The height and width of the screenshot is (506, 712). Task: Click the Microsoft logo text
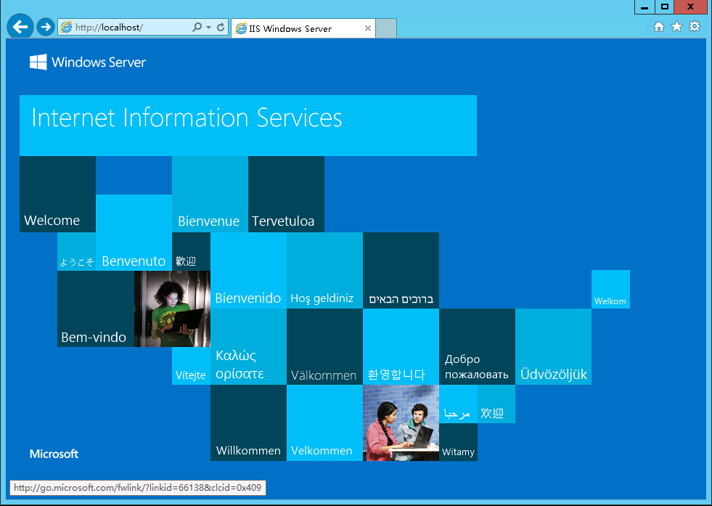pyautogui.click(x=54, y=454)
